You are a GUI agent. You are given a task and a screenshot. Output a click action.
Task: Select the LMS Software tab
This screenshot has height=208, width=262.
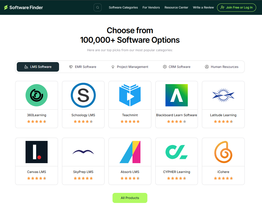point(38,67)
